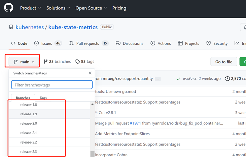
Task: Choose branch release-2.0
Action: point(49,123)
